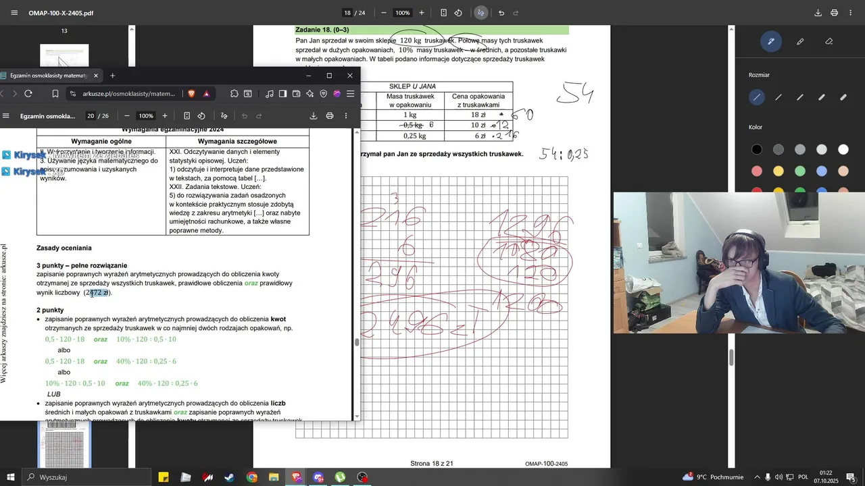
Task: Select the highlighter tool in annotation panel
Action: tap(800, 41)
